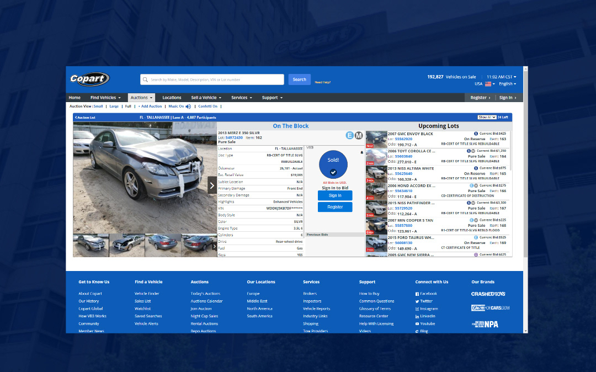
Task: Open the Facebook icon link
Action: point(417,294)
